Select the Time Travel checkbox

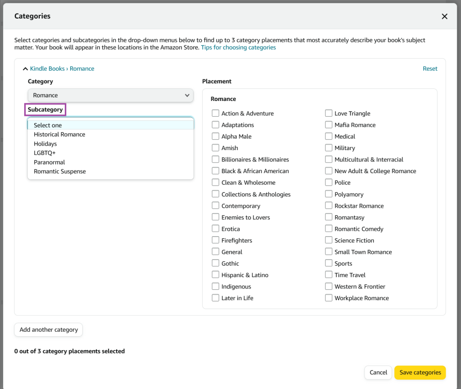pos(329,275)
